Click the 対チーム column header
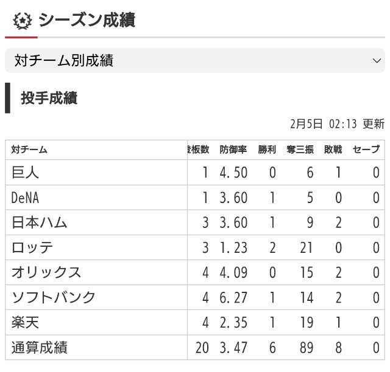Screen dimensions: 390x372 pyautogui.click(x=29, y=150)
